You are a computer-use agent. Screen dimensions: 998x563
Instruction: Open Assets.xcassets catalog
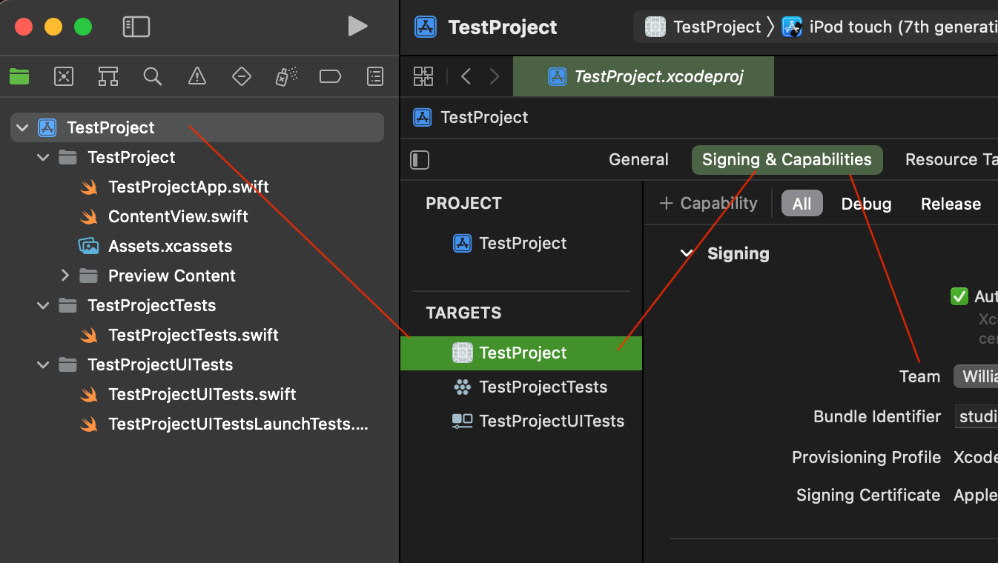[155, 246]
